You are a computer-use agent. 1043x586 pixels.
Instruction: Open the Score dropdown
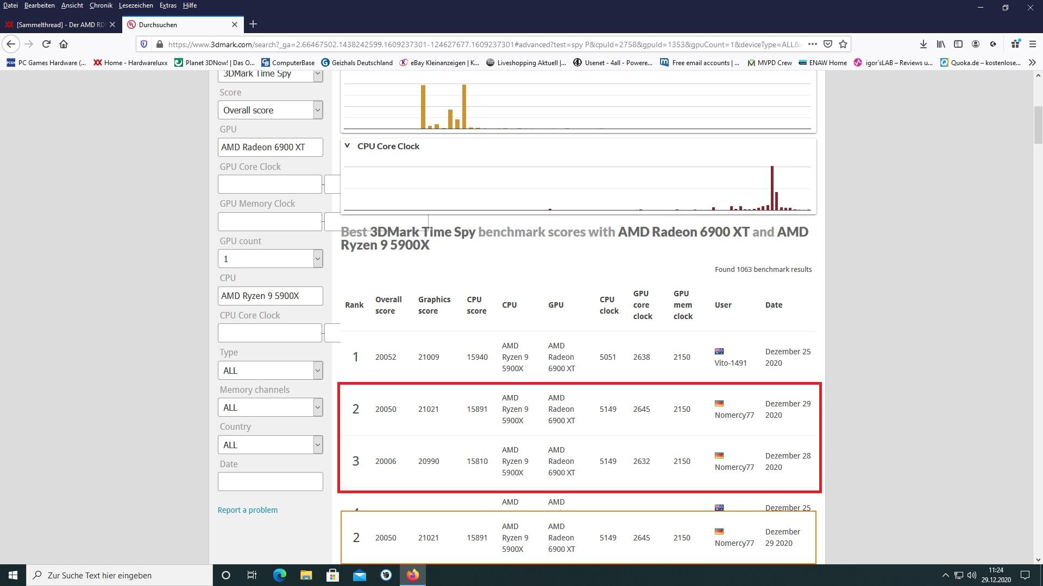tap(270, 110)
